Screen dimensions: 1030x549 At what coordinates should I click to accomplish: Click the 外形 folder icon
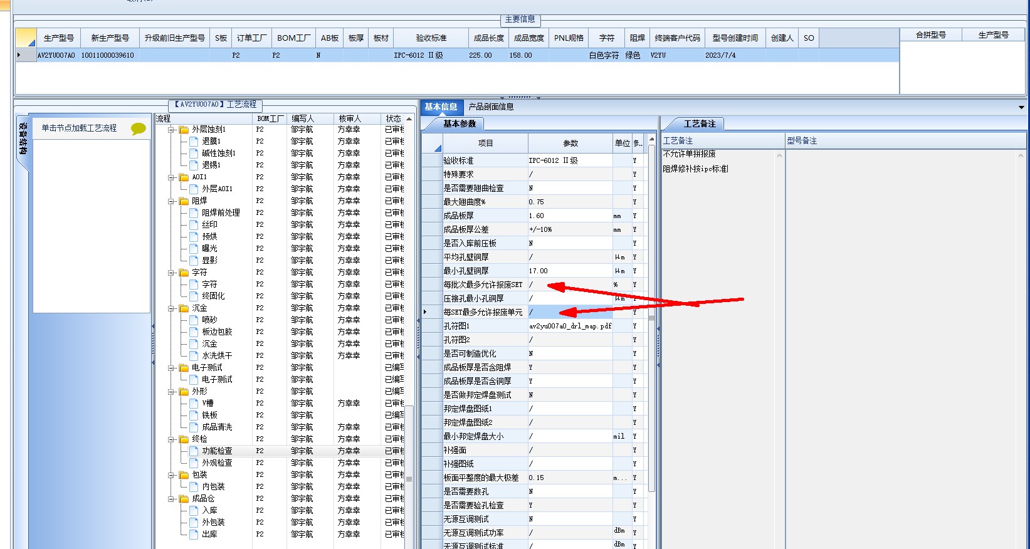(184, 392)
